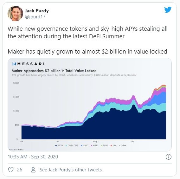Click the TUSD legend marker
Screen dimensions: 180x179
click(x=101, y=145)
